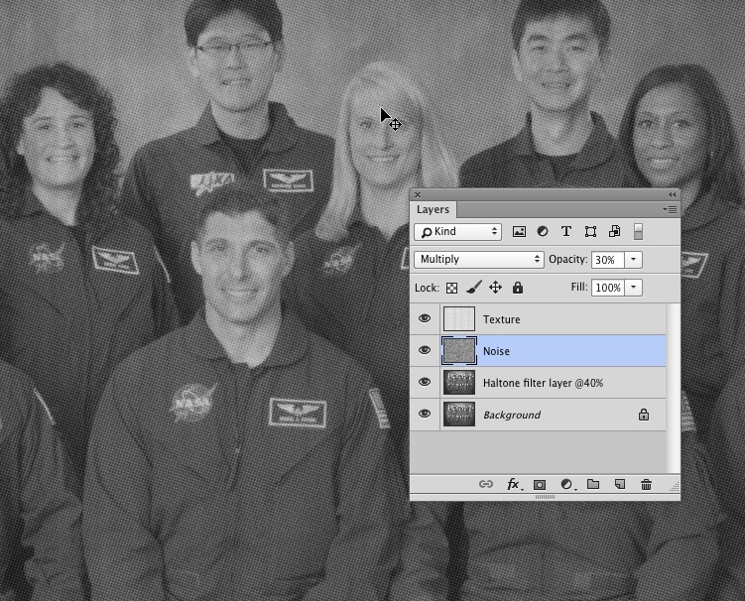Select the Noise layer thumbnail
The height and width of the screenshot is (601, 745).
[459, 351]
